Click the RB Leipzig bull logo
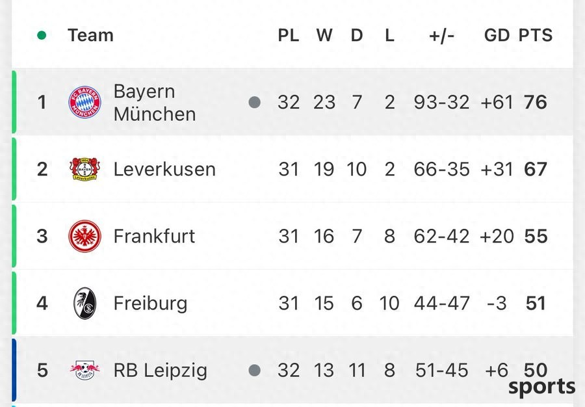This screenshot has height=407, width=585. [84, 370]
